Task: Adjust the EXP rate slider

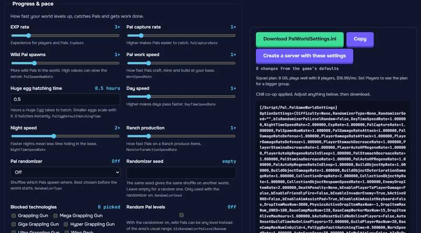Action: [65, 35]
